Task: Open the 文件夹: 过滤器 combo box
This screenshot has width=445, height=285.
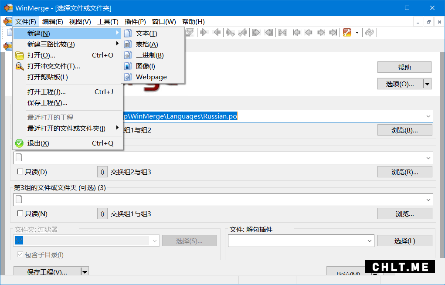Action: (154, 241)
